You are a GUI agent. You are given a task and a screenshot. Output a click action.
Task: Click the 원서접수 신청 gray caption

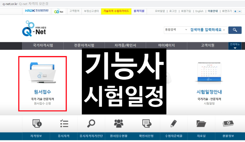(x=43, y=103)
